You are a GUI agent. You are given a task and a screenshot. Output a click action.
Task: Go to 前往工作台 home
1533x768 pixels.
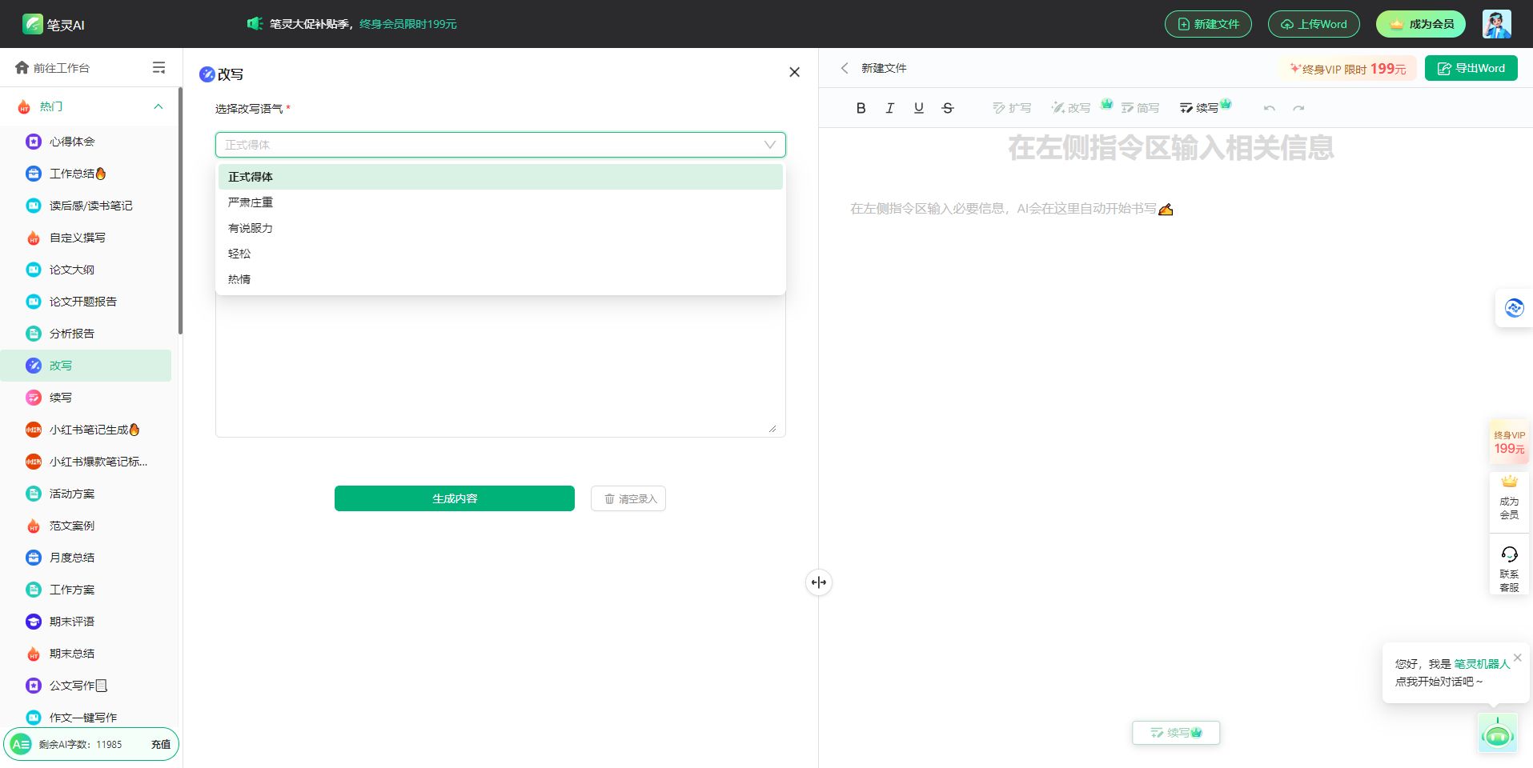coord(53,68)
